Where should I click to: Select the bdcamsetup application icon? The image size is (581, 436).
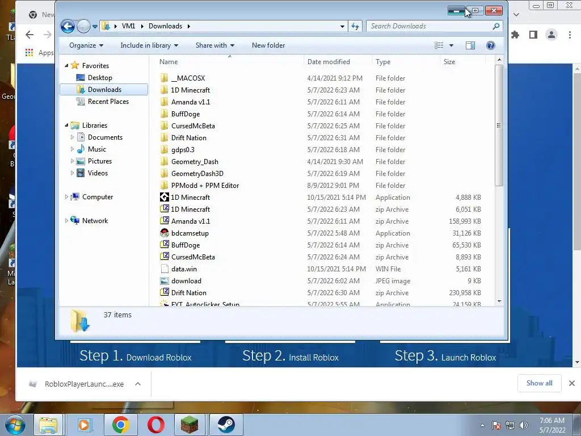[x=164, y=233]
